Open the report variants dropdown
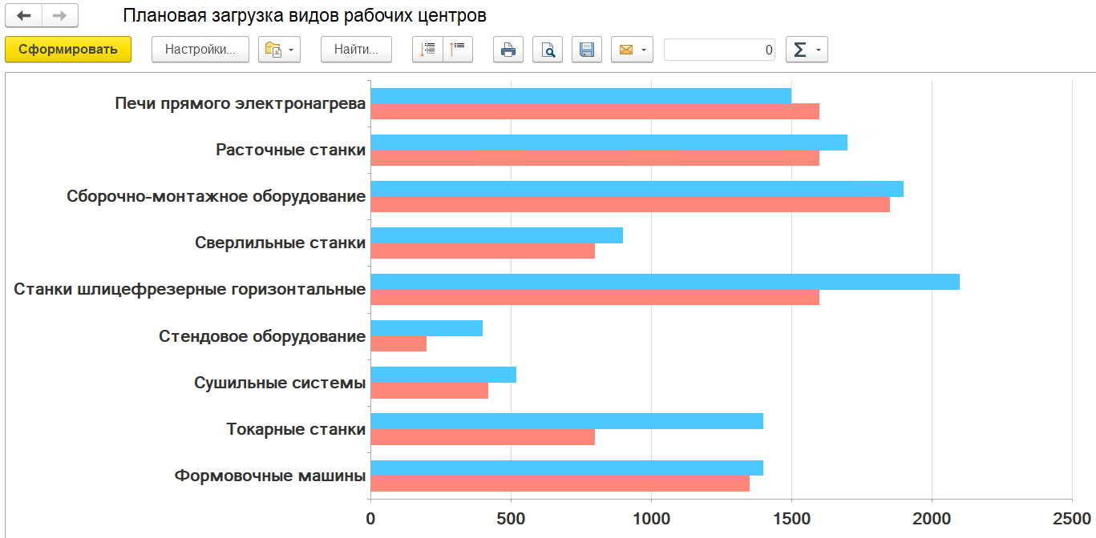 tap(279, 50)
